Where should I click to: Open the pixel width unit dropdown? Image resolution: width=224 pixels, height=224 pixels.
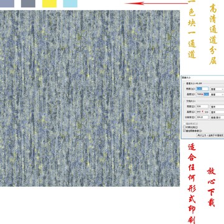tap(217, 89)
